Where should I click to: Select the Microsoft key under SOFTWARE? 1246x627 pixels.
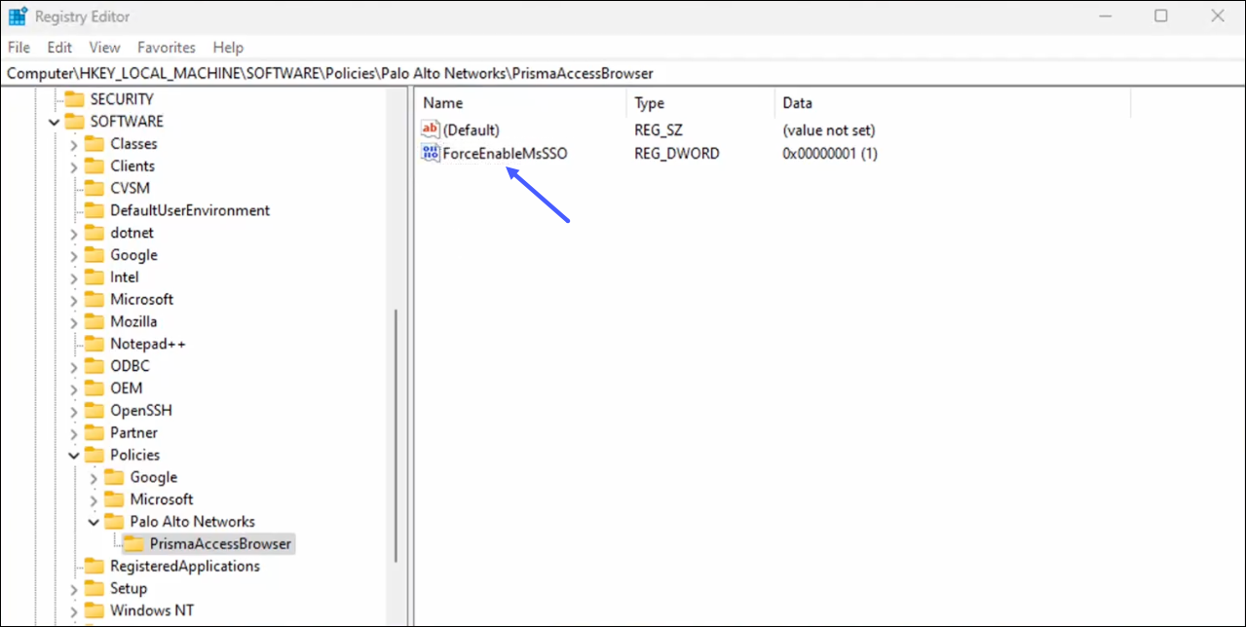(141, 299)
